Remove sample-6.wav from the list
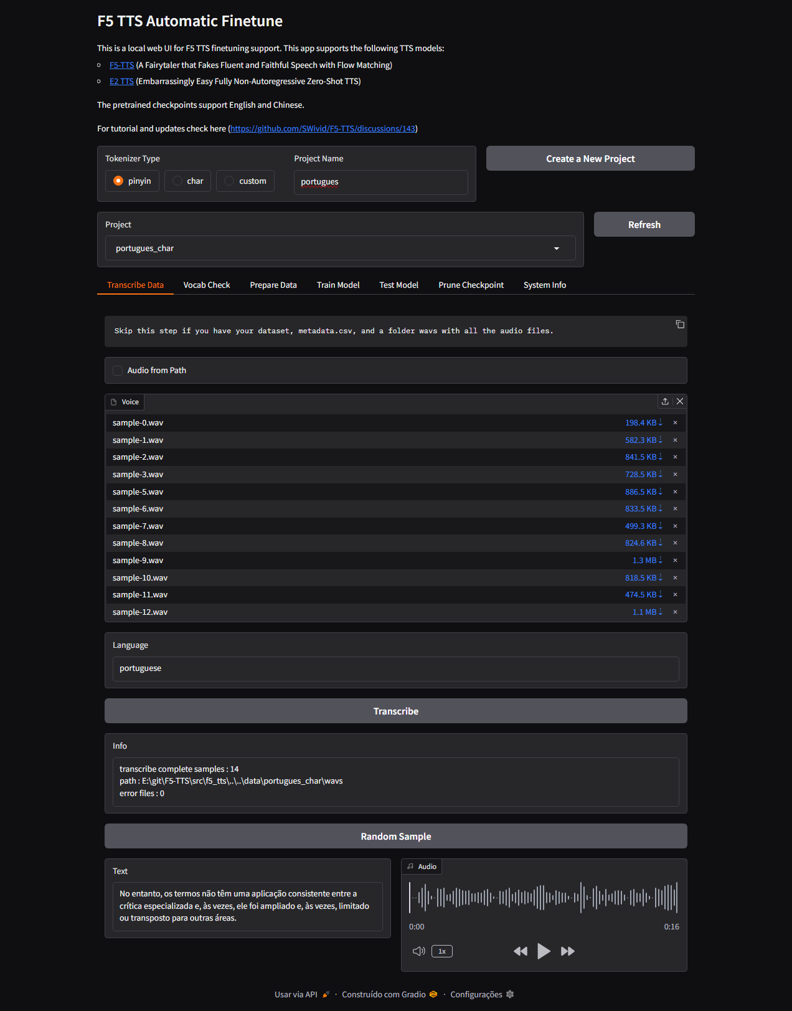Image resolution: width=792 pixels, height=1011 pixels. click(x=675, y=509)
